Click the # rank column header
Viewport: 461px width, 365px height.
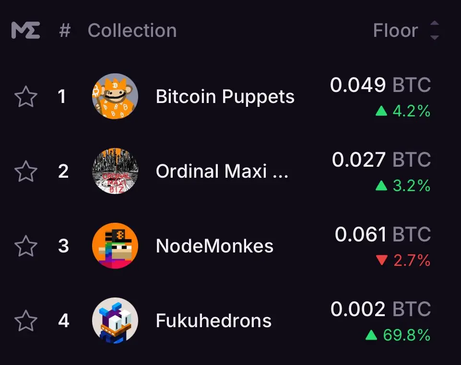coord(65,30)
